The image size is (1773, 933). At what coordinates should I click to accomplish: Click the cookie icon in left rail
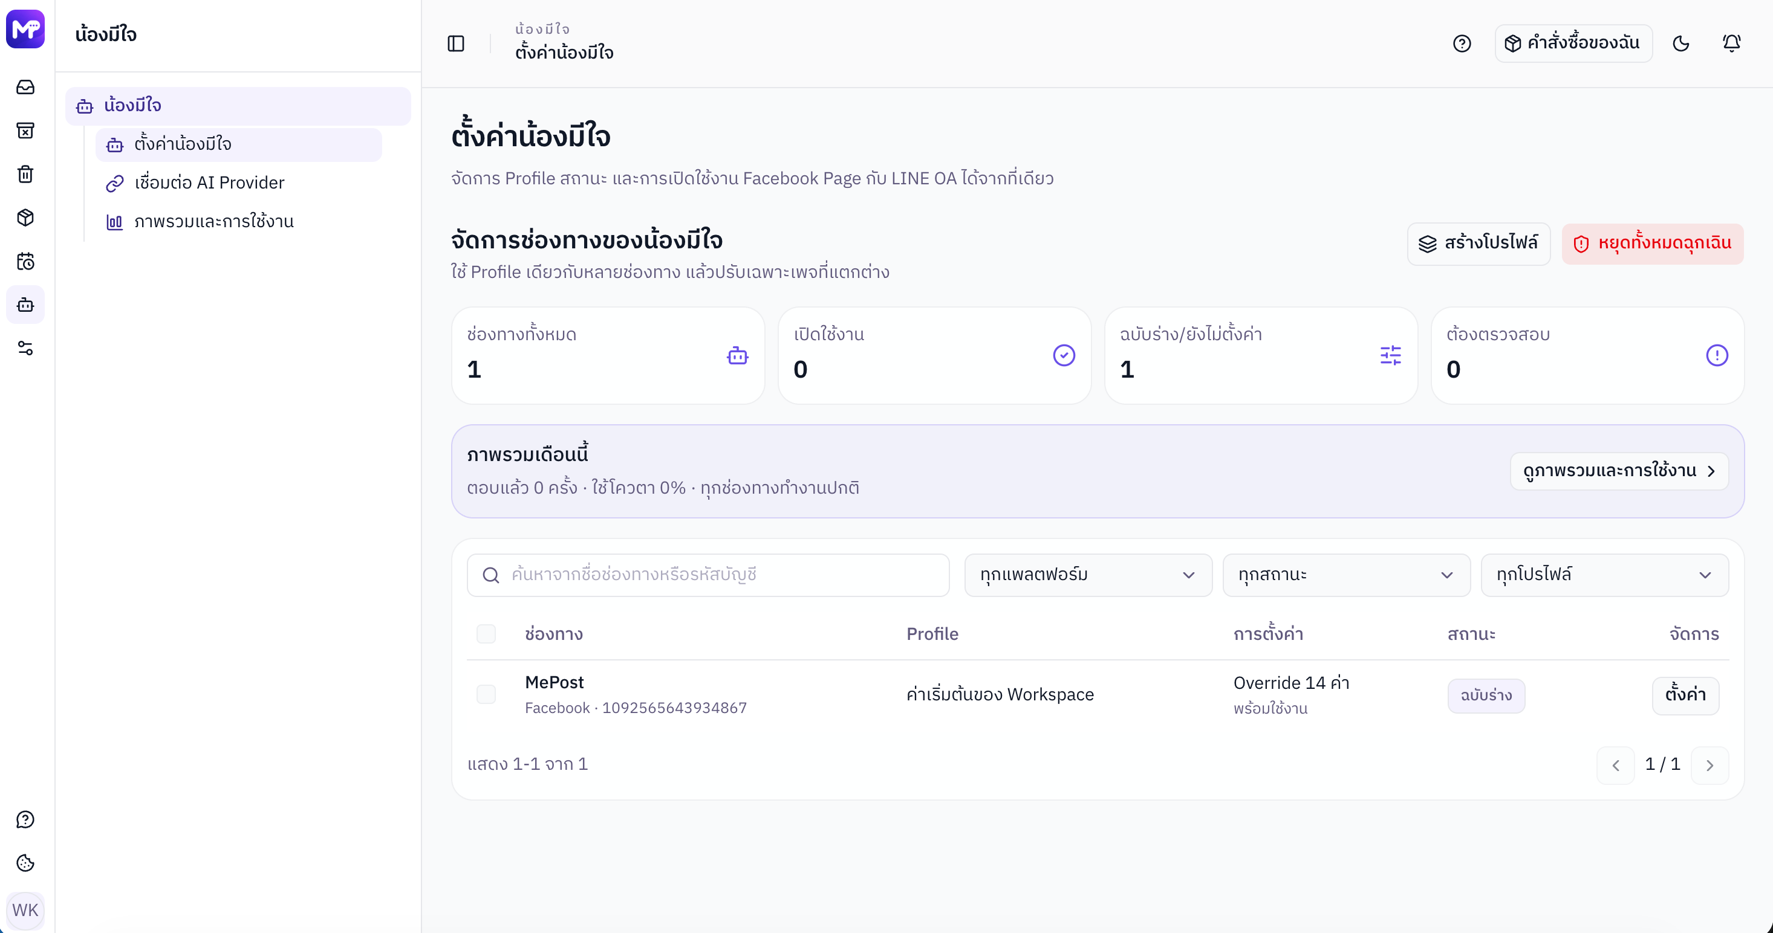(x=25, y=863)
